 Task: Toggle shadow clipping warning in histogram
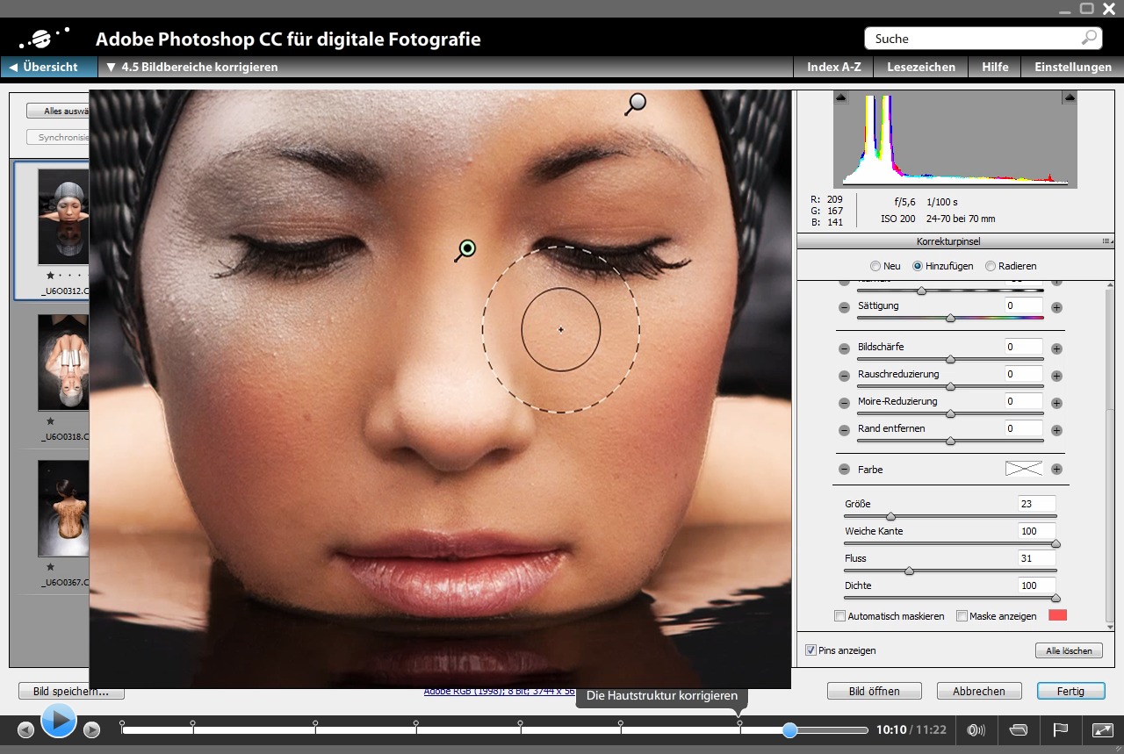(x=841, y=97)
